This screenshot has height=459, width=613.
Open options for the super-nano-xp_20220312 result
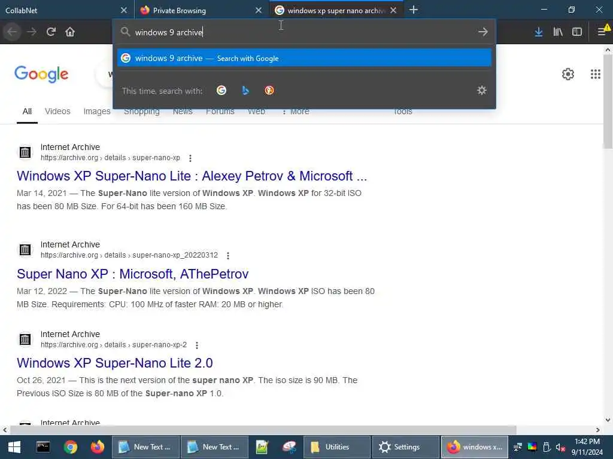click(x=228, y=256)
